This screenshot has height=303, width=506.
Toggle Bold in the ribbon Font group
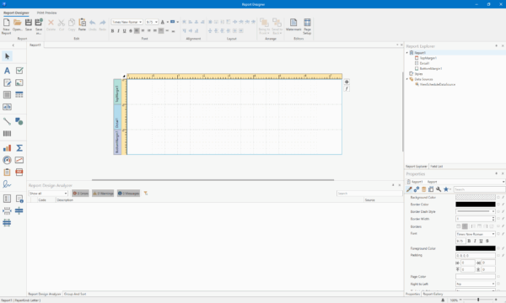coord(112,31)
